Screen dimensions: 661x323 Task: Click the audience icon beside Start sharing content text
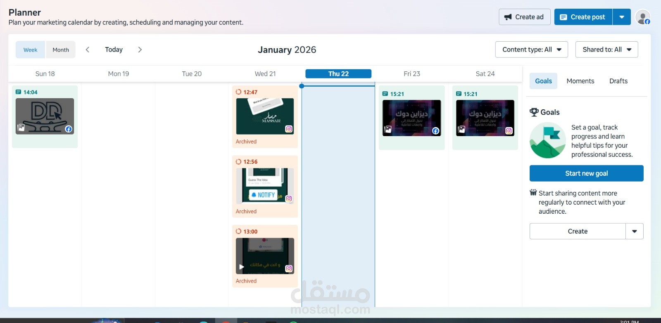point(533,193)
